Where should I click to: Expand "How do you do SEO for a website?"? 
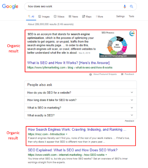coord(81,93)
